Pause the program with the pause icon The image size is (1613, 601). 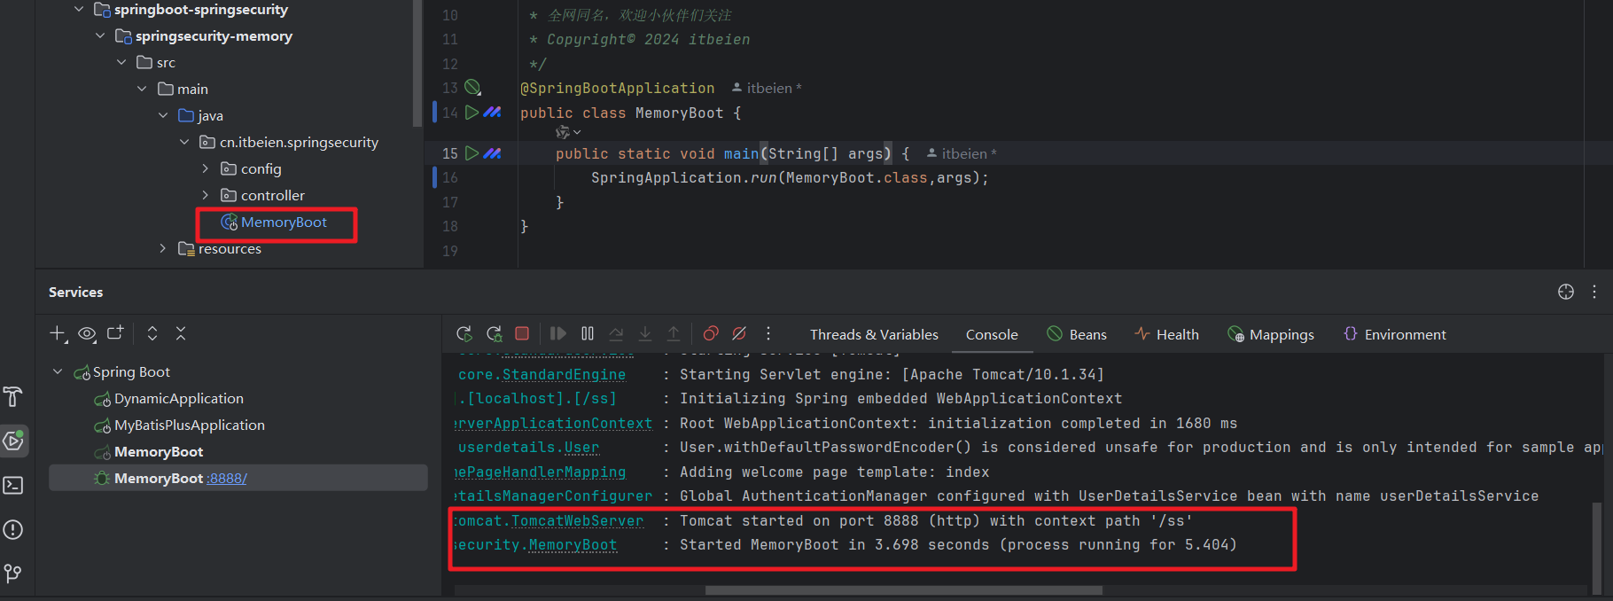click(588, 333)
